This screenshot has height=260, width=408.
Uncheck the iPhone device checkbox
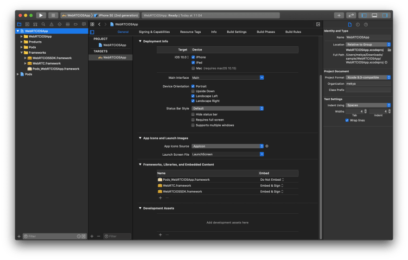click(193, 57)
